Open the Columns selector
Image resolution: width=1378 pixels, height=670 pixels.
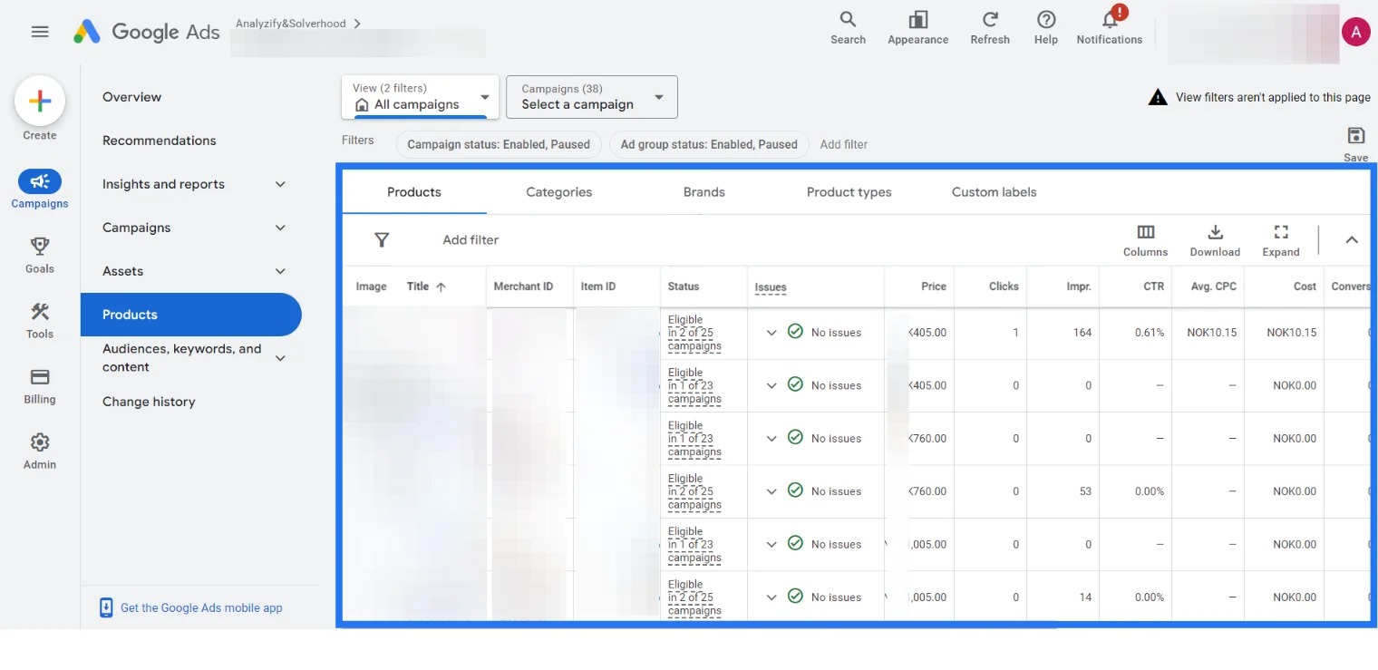pos(1145,240)
